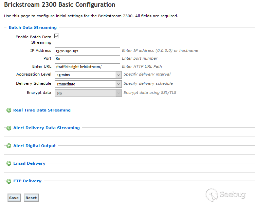Select the Enter URL path field
Screen dimensions: 255x204
coord(87,67)
